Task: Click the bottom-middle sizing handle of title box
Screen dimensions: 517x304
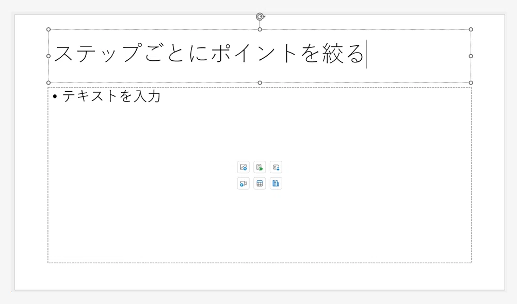Action: 260,82
